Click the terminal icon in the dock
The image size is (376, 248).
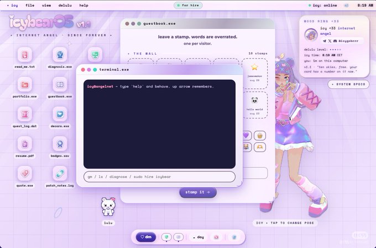pos(166,237)
